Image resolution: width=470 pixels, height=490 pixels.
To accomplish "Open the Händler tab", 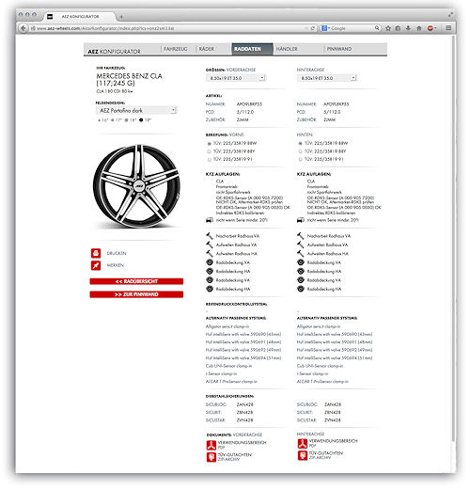I will click(287, 49).
